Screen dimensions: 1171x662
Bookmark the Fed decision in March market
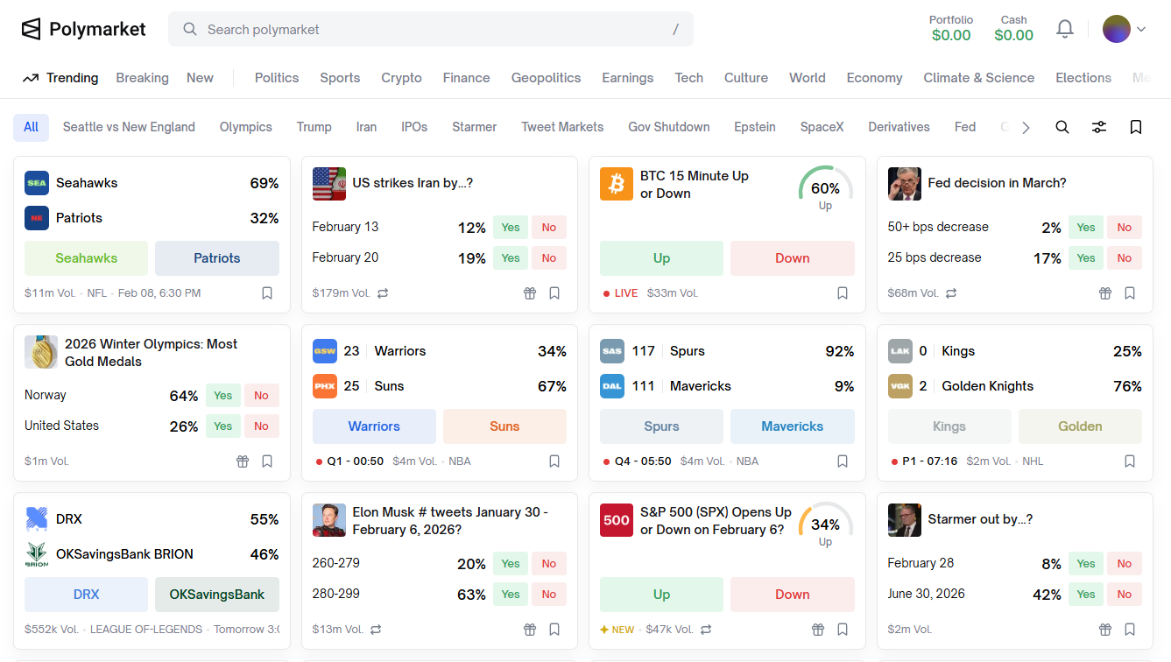pyautogui.click(x=1130, y=293)
